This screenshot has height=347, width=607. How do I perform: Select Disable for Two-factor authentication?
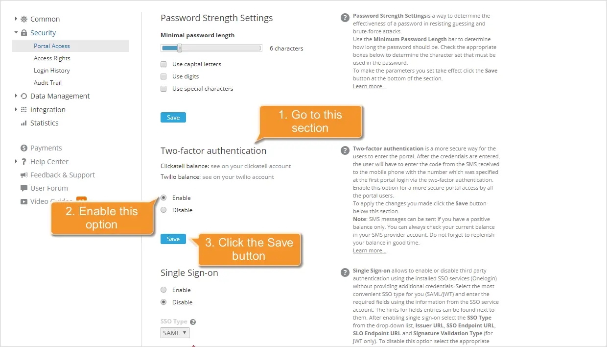(x=163, y=209)
